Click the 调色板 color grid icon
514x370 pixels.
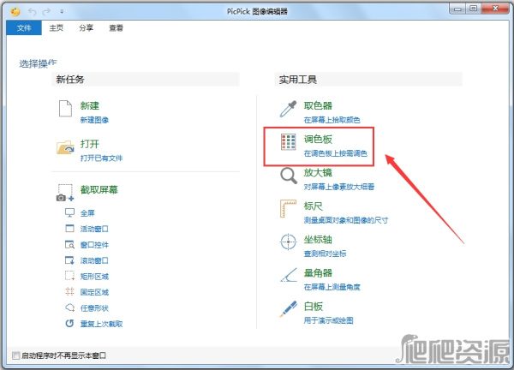click(288, 142)
